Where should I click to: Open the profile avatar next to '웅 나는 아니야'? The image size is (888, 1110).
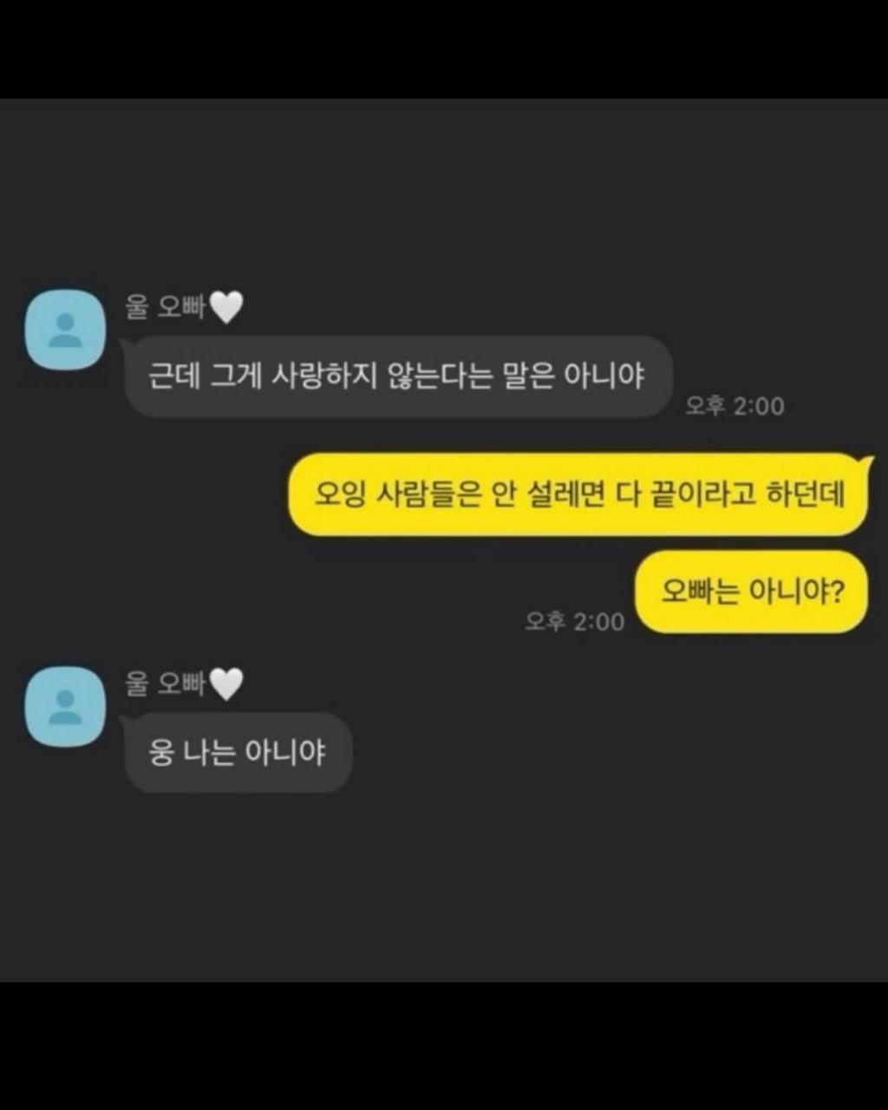click(x=65, y=707)
